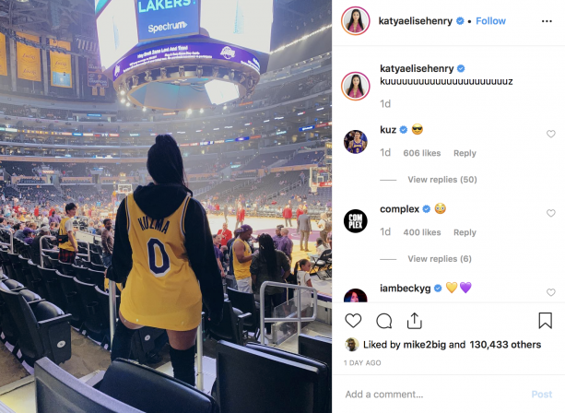Reply to complex's comment

click(465, 232)
